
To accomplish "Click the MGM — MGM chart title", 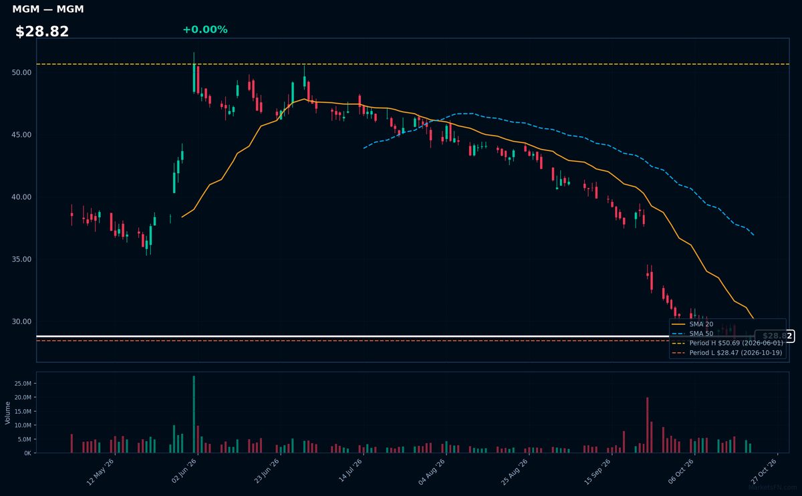I will [48, 9].
